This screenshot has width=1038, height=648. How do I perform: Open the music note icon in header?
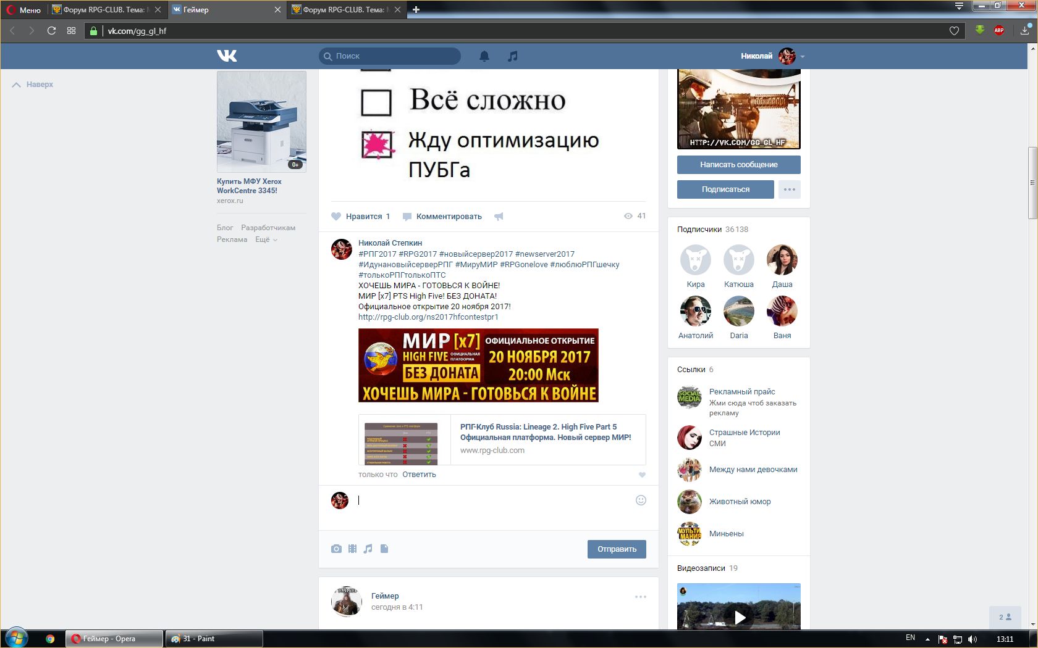(512, 56)
